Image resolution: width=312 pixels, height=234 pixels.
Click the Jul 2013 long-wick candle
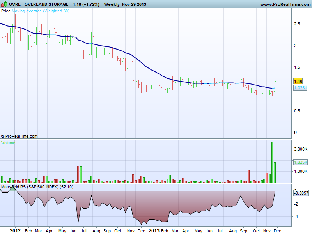(x=220, y=105)
